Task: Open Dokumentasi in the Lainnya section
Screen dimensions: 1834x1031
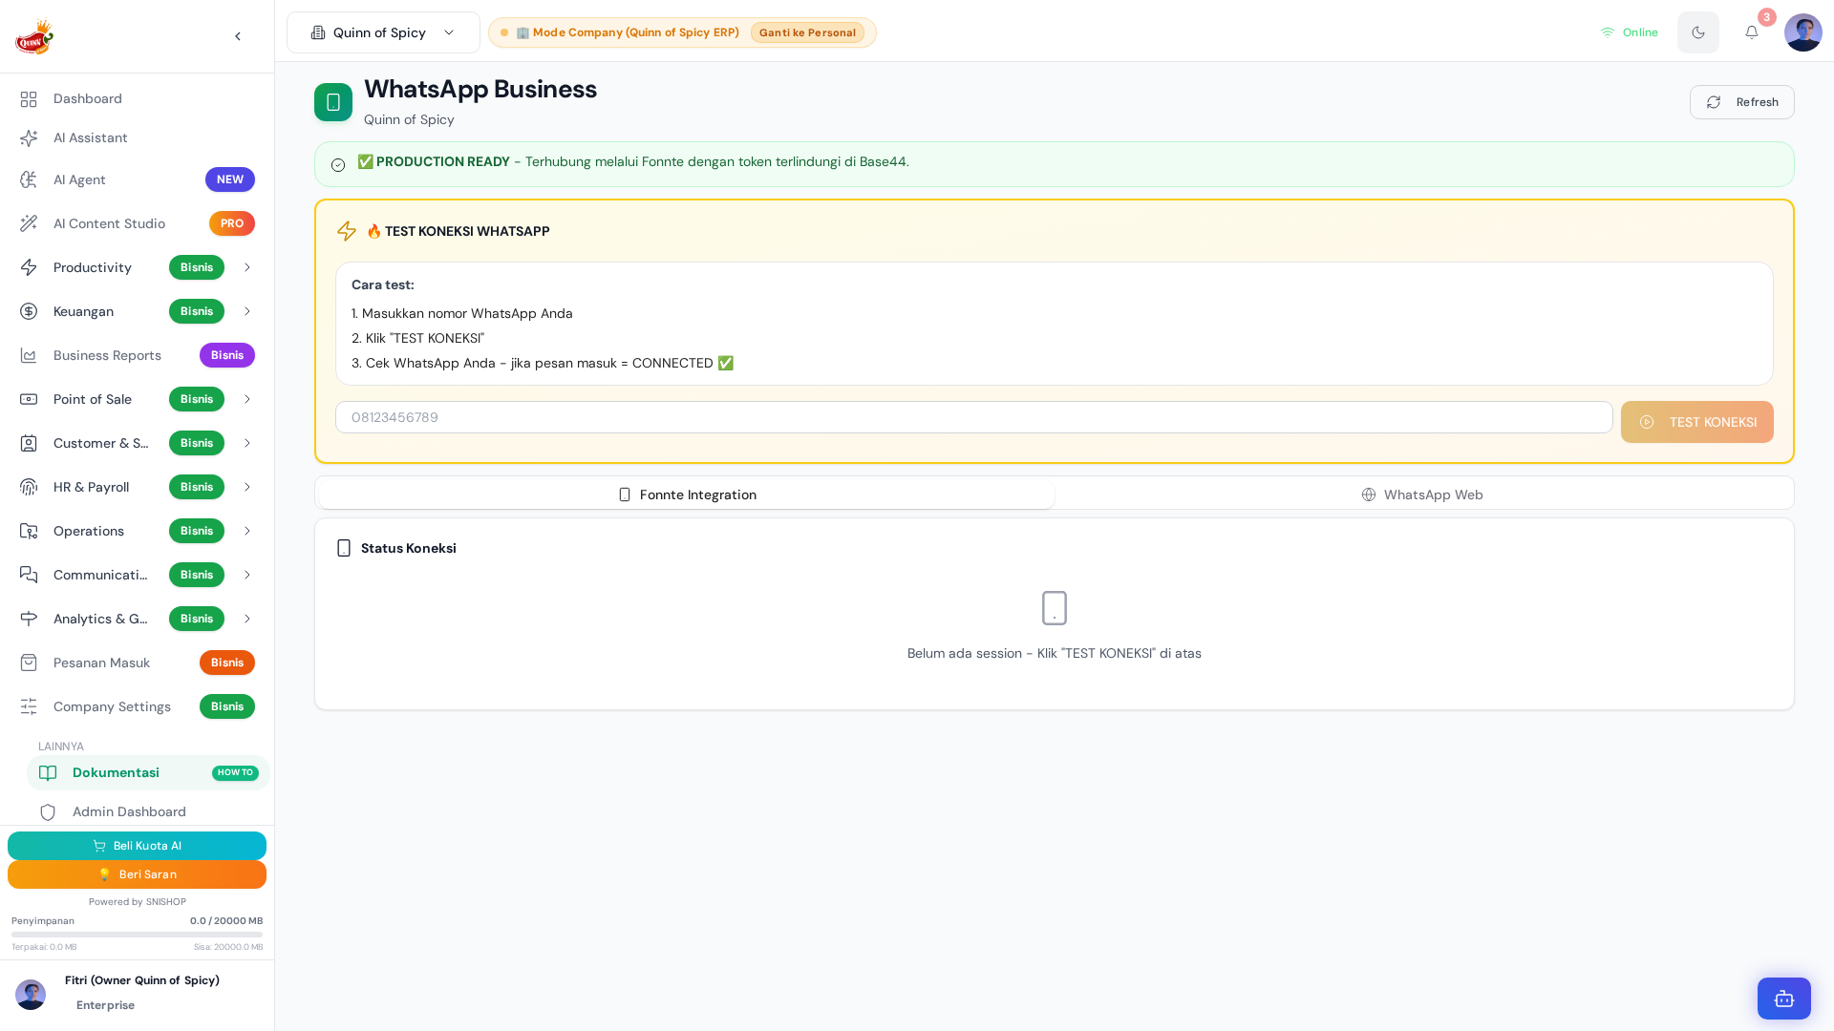Action: coord(148,772)
